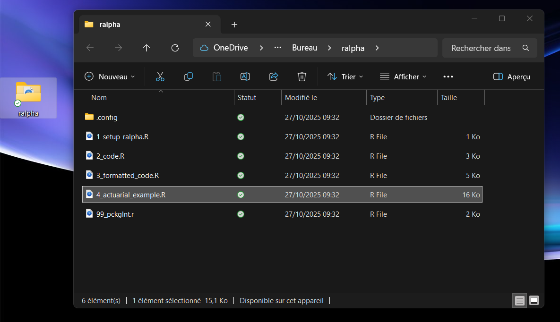Open the Trier sort dropdown
Viewport: 560px width, 322px height.
[x=345, y=77]
